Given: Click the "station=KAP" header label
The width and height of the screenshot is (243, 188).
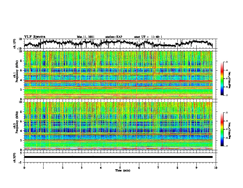Looking at the screenshot, I should [x=114, y=37].
